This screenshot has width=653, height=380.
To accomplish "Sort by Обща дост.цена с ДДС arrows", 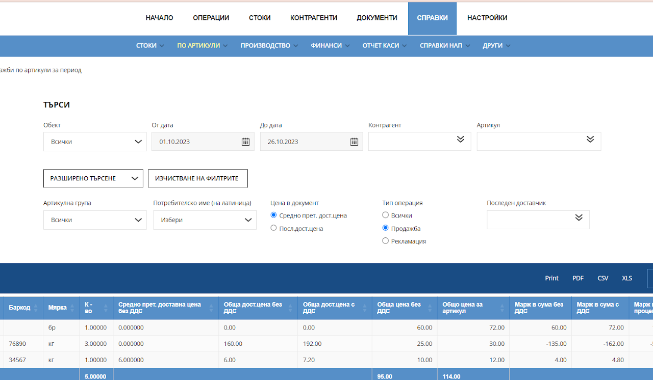I will (364, 308).
